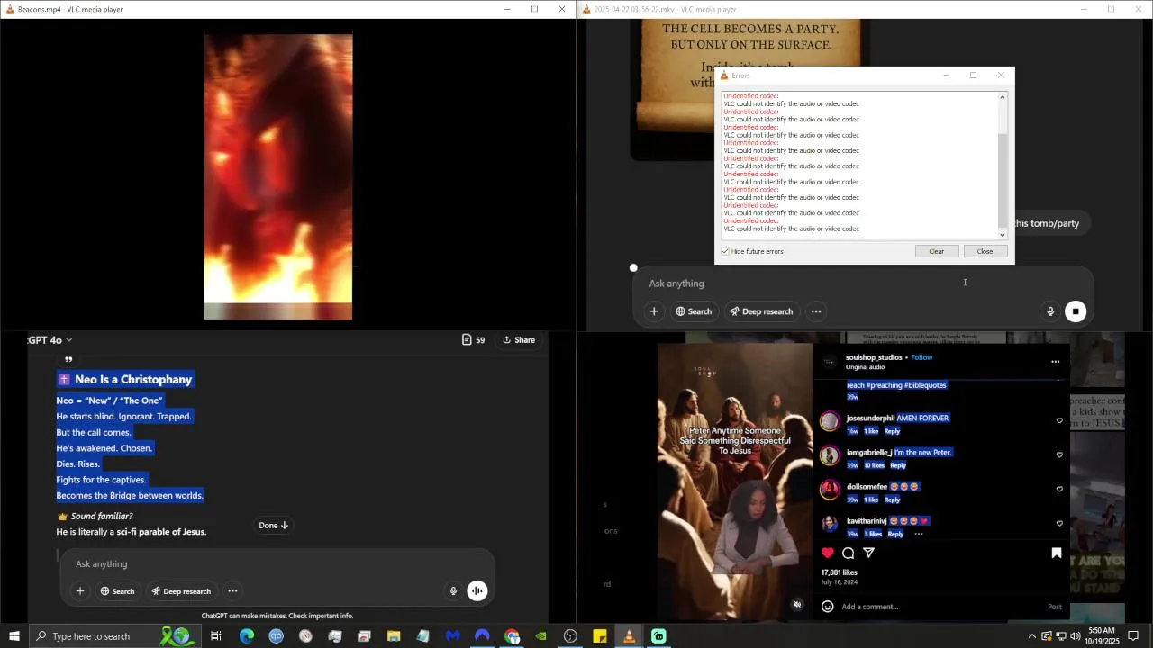Clear the VLC error list

(x=936, y=251)
